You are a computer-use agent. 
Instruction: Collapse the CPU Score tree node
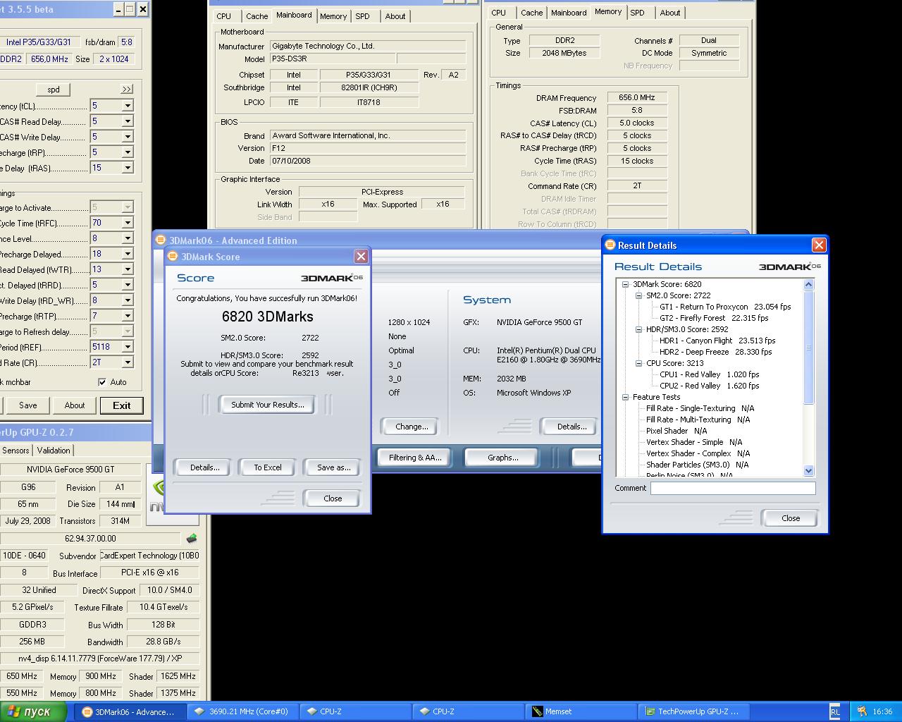tap(638, 363)
